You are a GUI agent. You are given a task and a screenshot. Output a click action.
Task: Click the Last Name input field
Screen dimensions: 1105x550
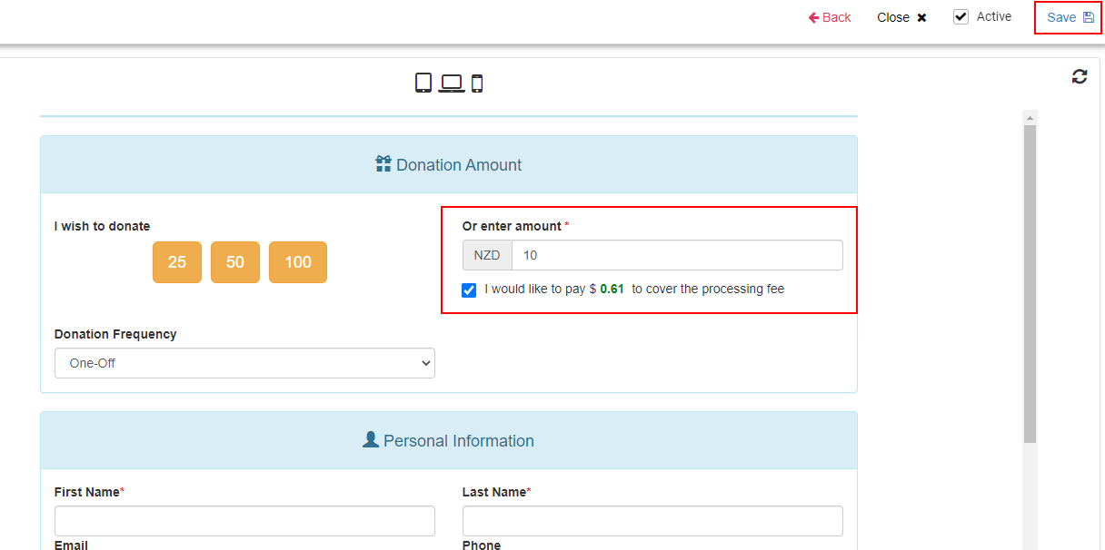(x=652, y=521)
